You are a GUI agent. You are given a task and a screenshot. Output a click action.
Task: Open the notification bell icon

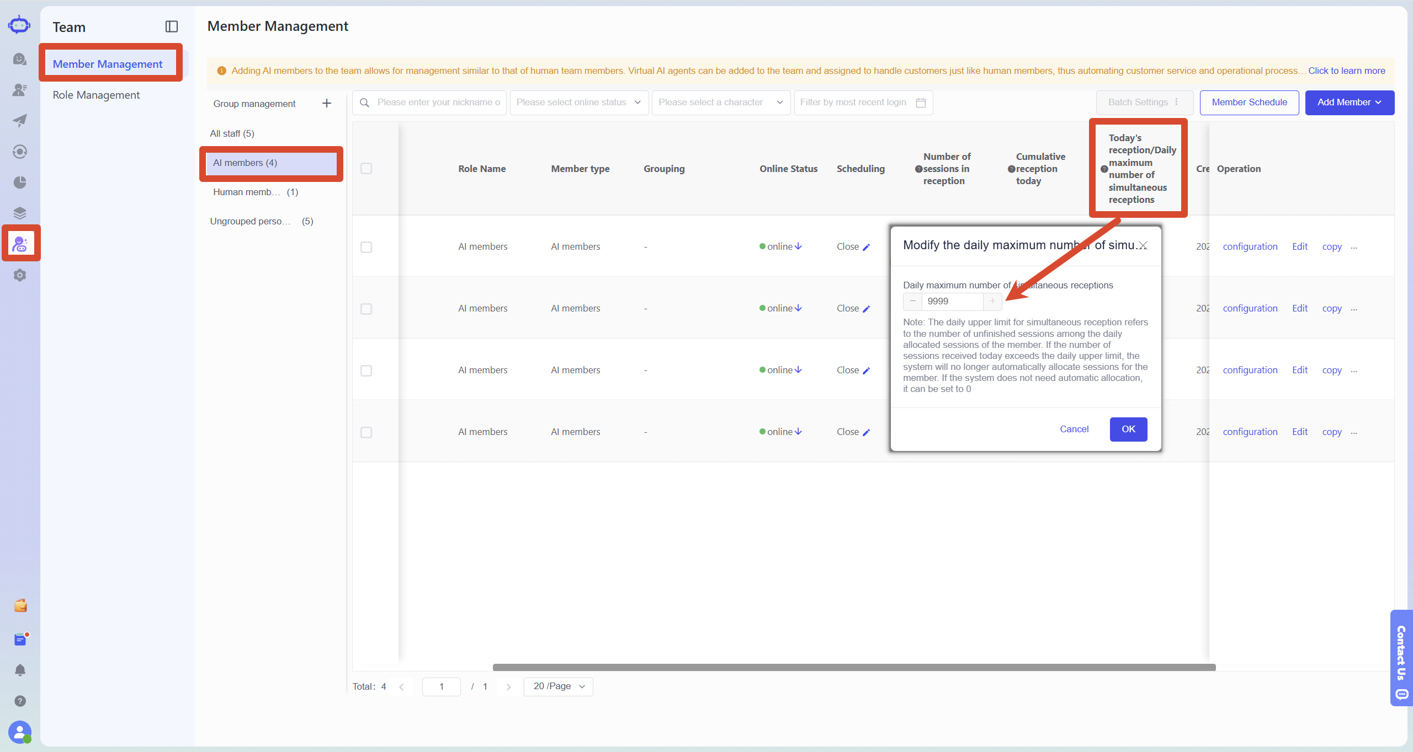(20, 670)
